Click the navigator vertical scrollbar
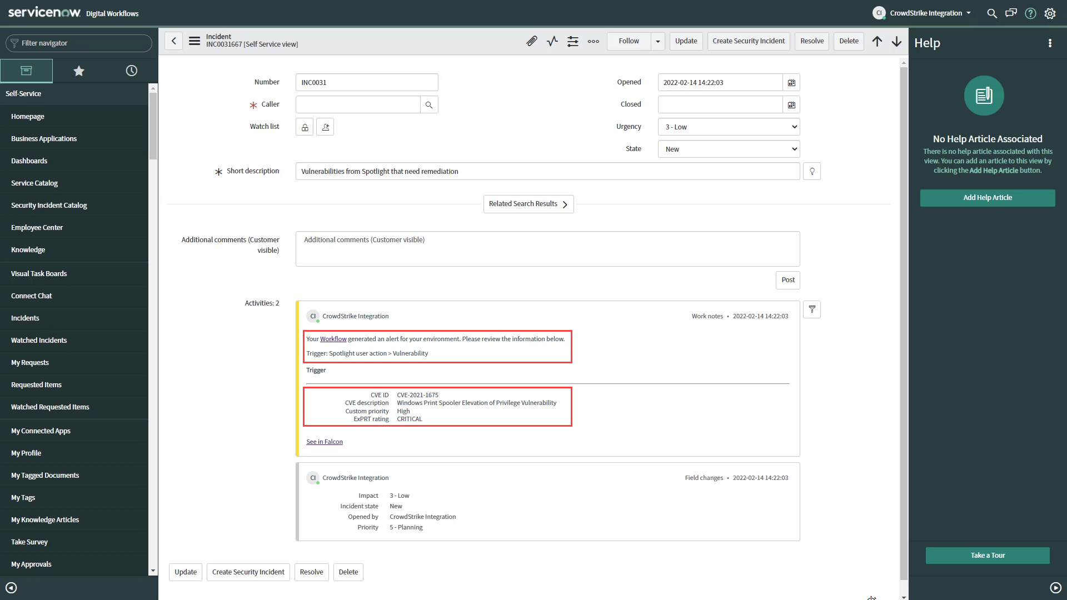Screen dimensions: 1067x600 (153, 126)
